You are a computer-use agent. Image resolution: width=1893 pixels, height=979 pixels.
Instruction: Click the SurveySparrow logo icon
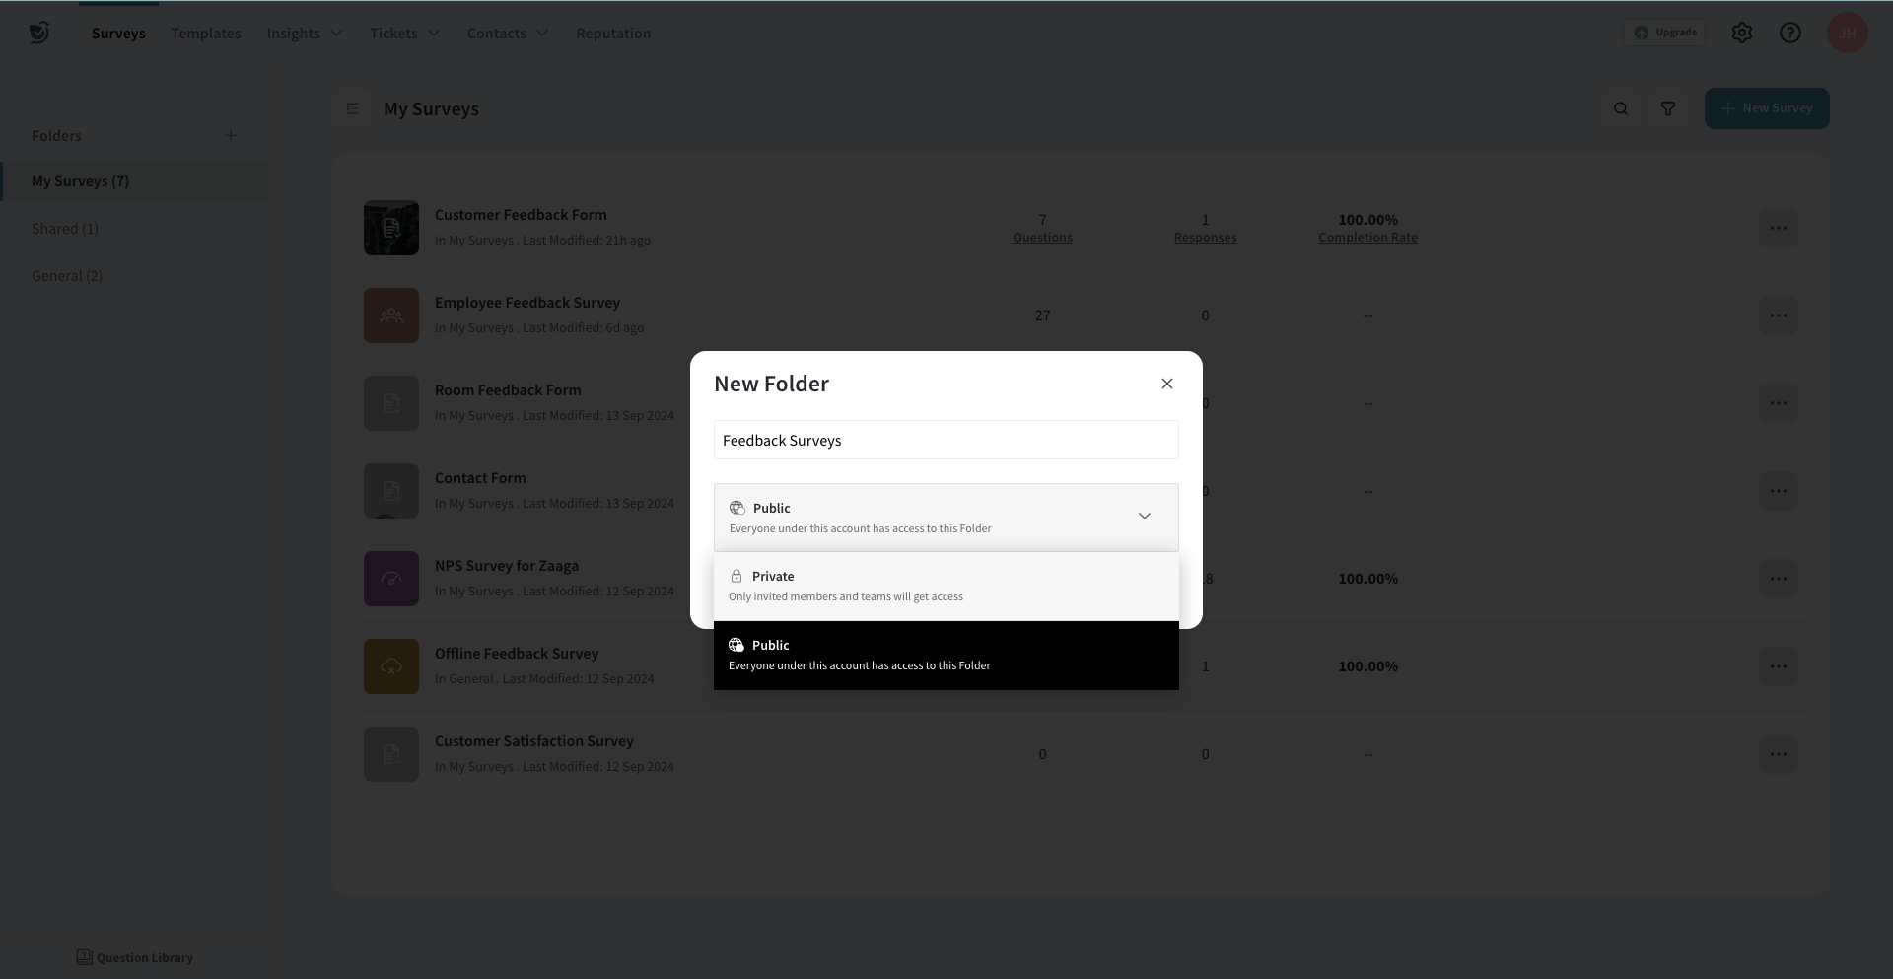pos(38,33)
